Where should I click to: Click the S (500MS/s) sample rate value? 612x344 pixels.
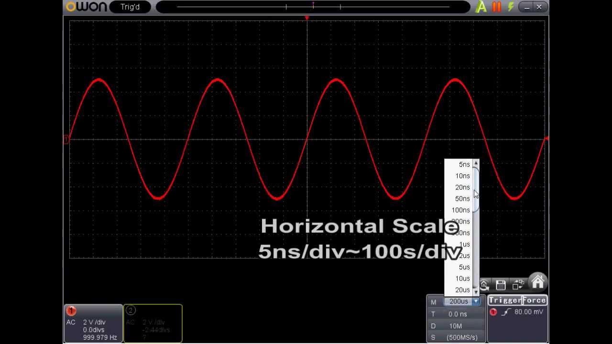click(461, 337)
